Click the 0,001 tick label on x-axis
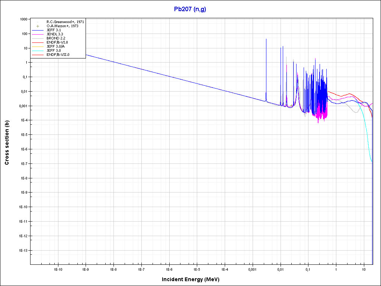Image resolution: width=381 pixels, height=286 pixels. 252,269
